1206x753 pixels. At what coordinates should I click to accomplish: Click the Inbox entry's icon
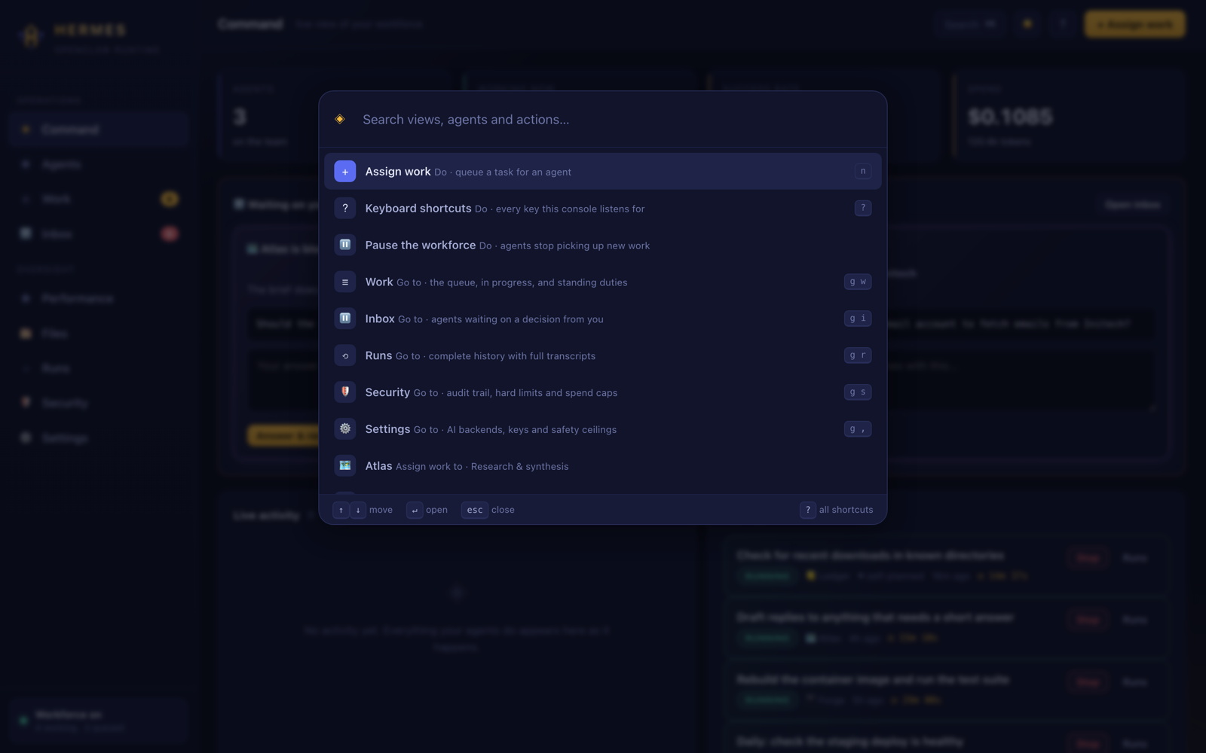(x=344, y=319)
